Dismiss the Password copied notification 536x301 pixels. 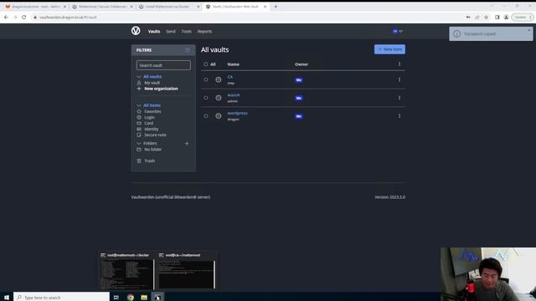pos(528,30)
